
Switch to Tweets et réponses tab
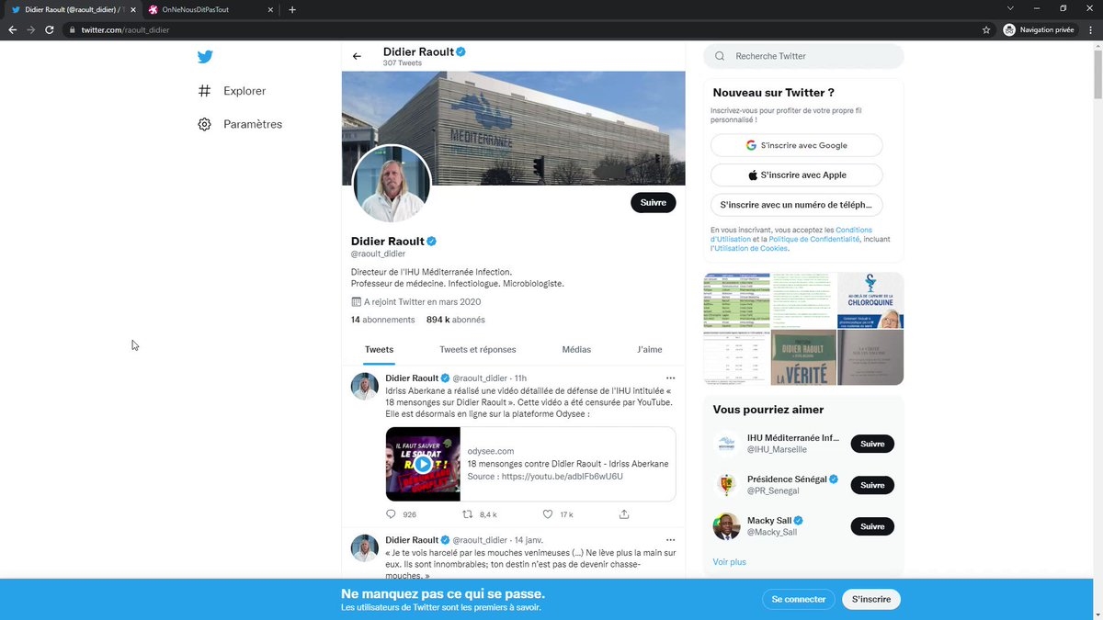(478, 350)
